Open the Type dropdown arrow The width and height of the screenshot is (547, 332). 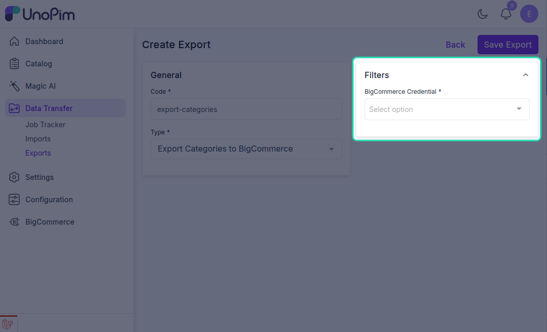pyautogui.click(x=332, y=149)
